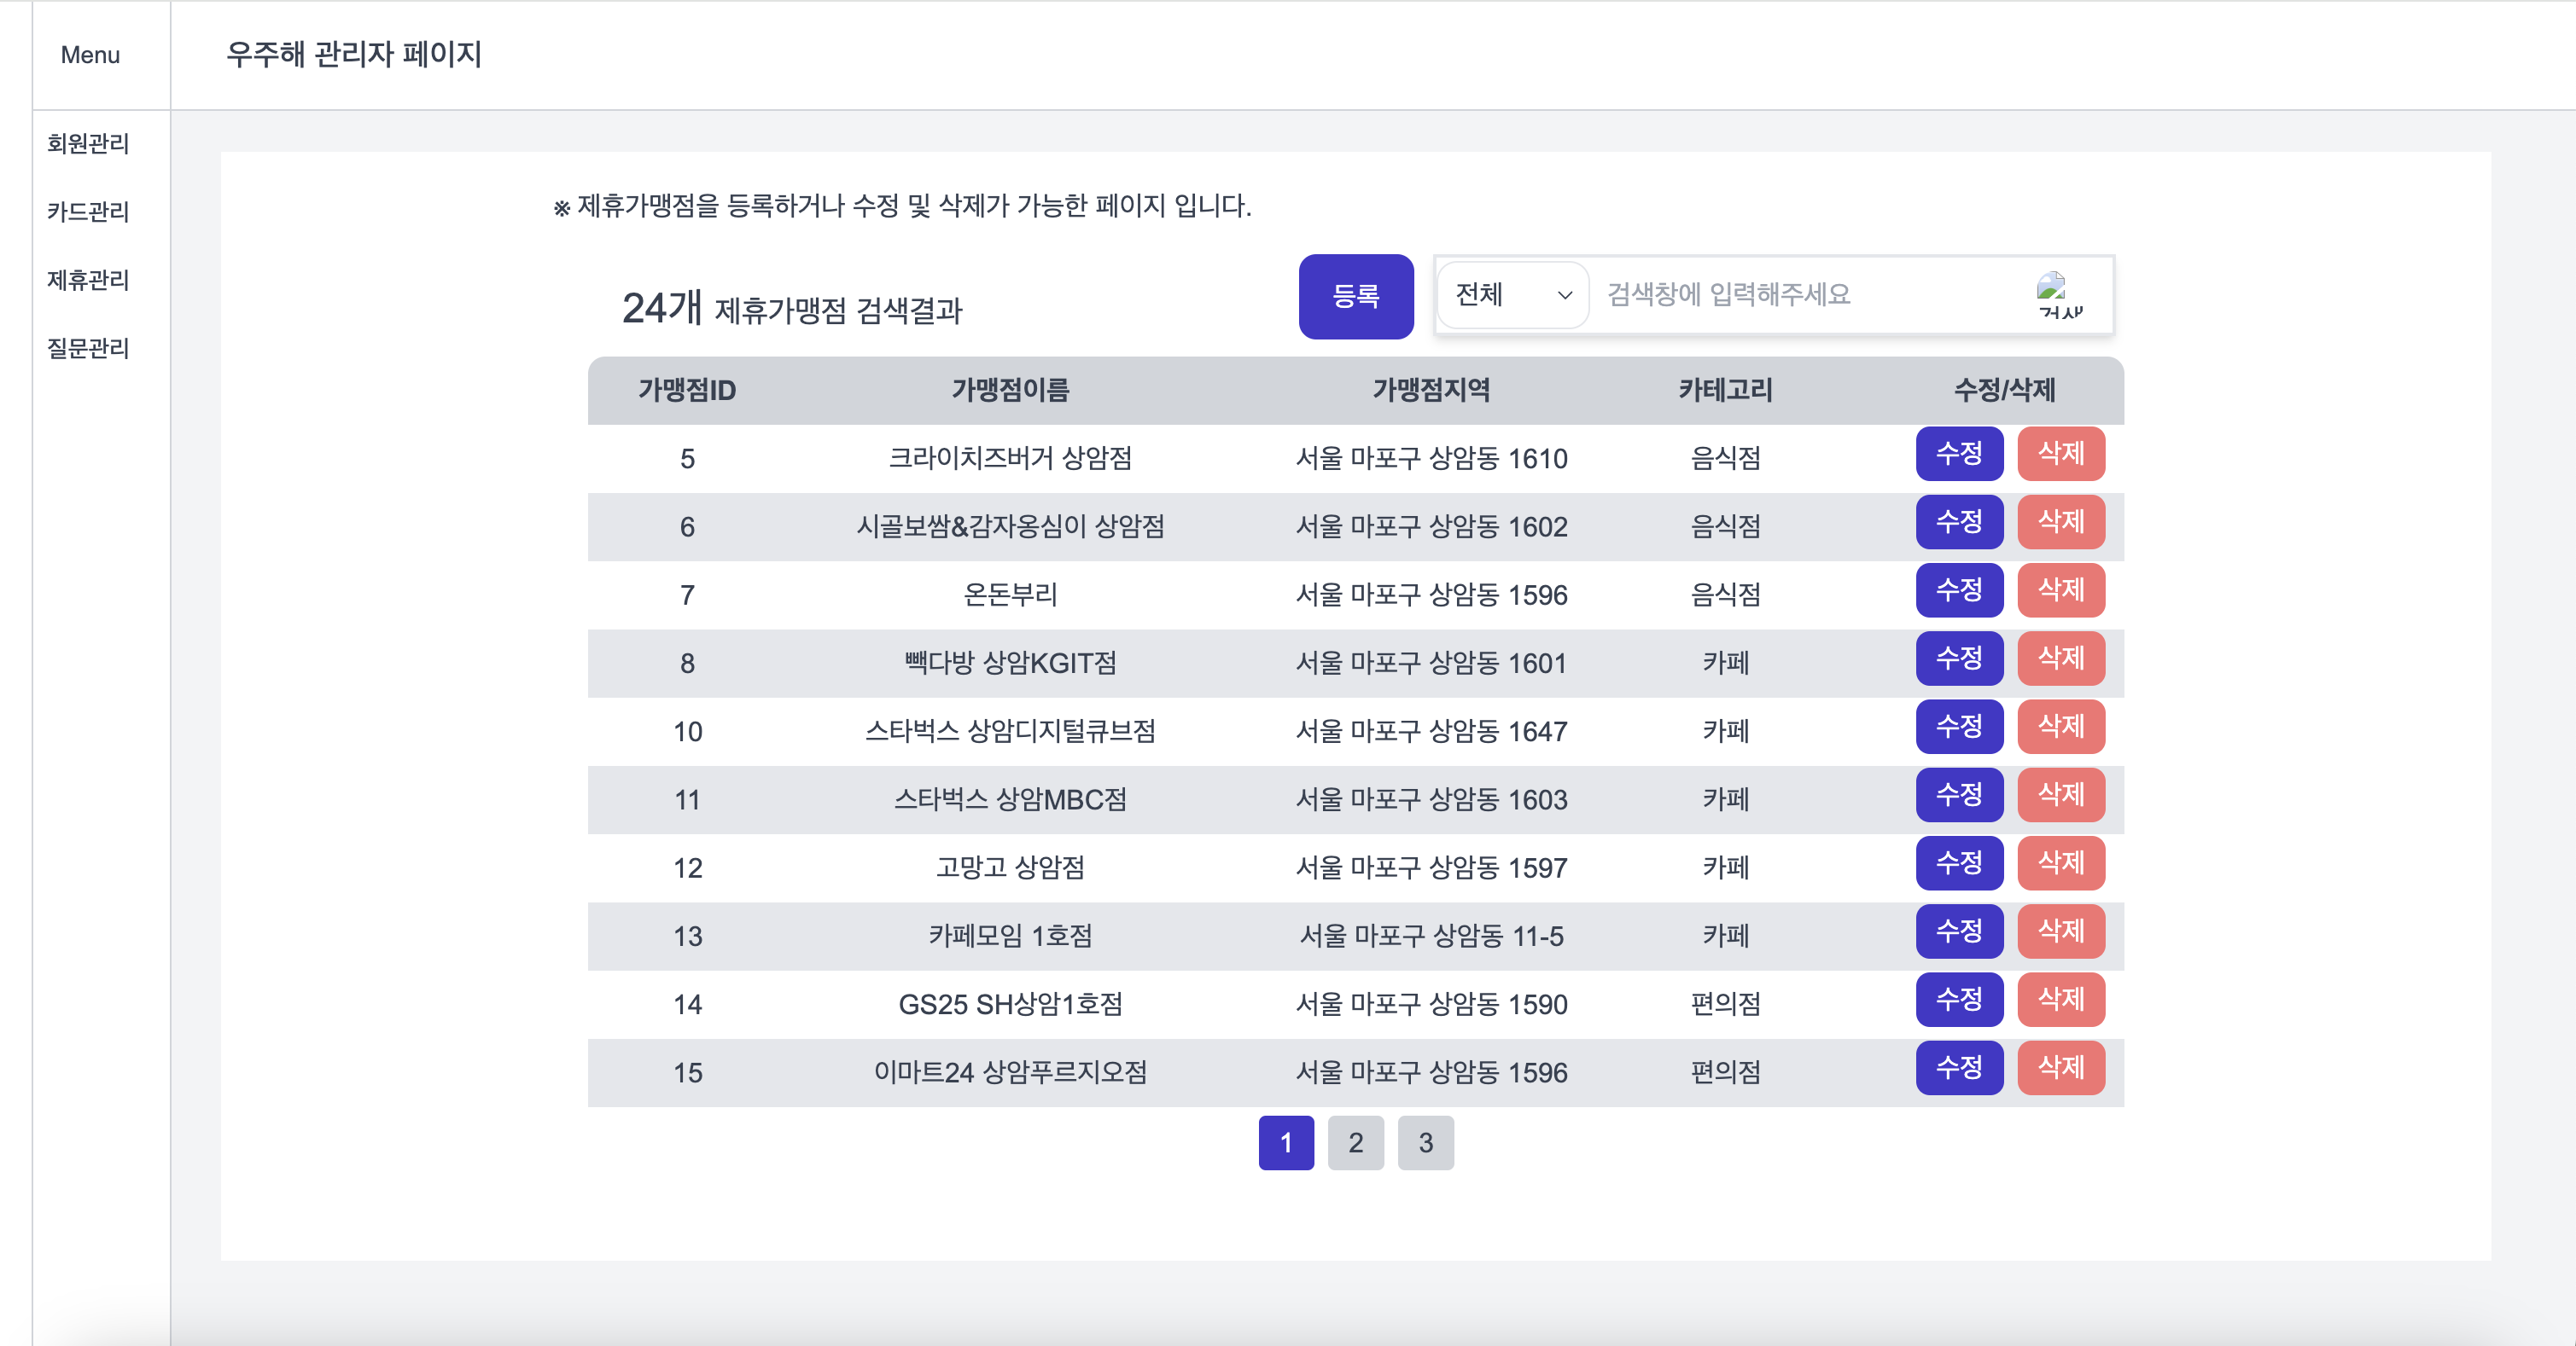
Task: Edit 크라이치즈버거 상암점 with 수정 button
Action: tap(1958, 454)
